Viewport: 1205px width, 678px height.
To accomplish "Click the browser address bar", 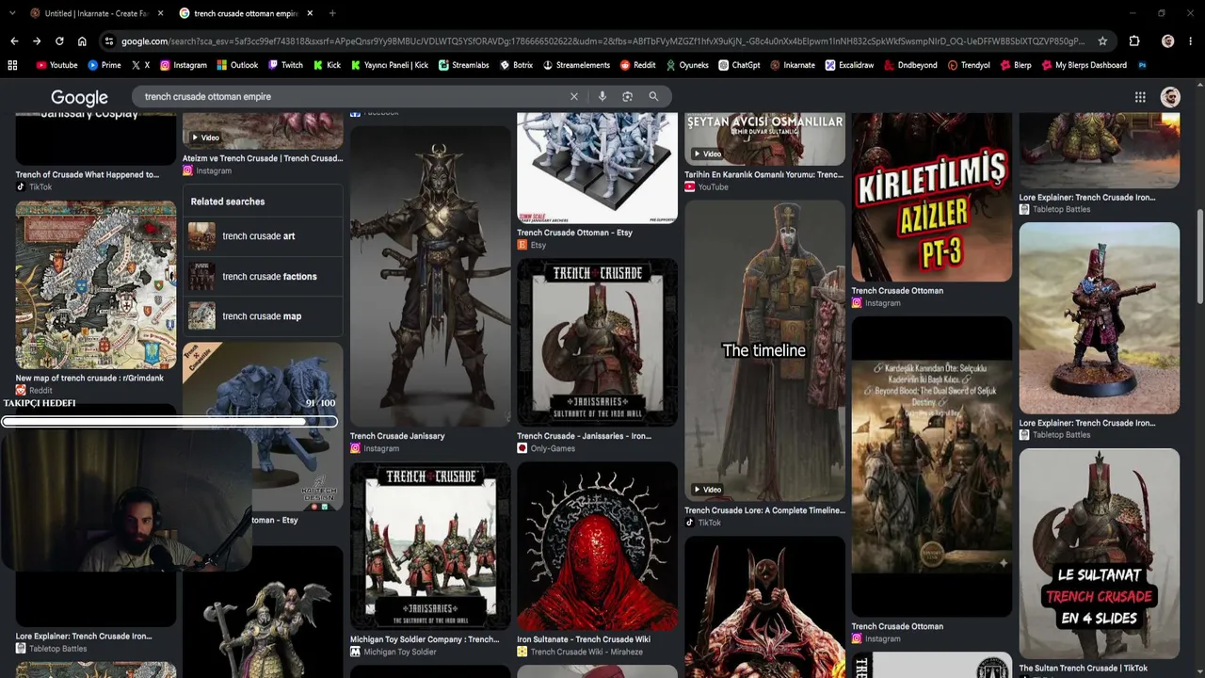I will (602, 41).
